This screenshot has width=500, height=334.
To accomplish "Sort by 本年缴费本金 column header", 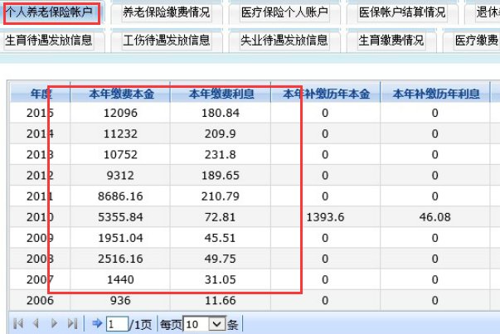I will click(x=120, y=94).
